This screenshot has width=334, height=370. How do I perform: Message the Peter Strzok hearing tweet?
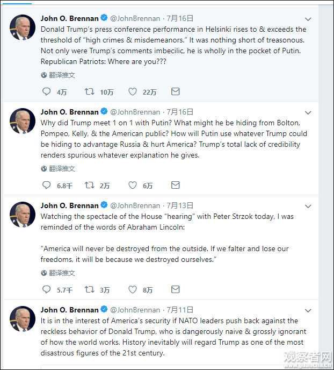tap(175, 290)
